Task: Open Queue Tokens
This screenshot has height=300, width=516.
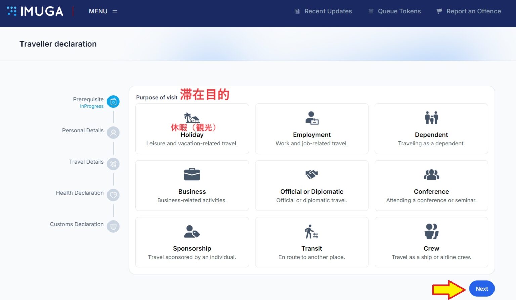Action: [x=394, y=11]
